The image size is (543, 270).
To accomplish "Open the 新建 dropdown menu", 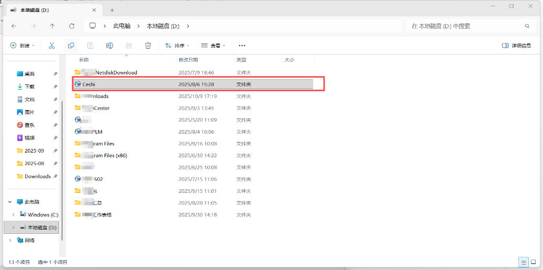I will [x=23, y=46].
